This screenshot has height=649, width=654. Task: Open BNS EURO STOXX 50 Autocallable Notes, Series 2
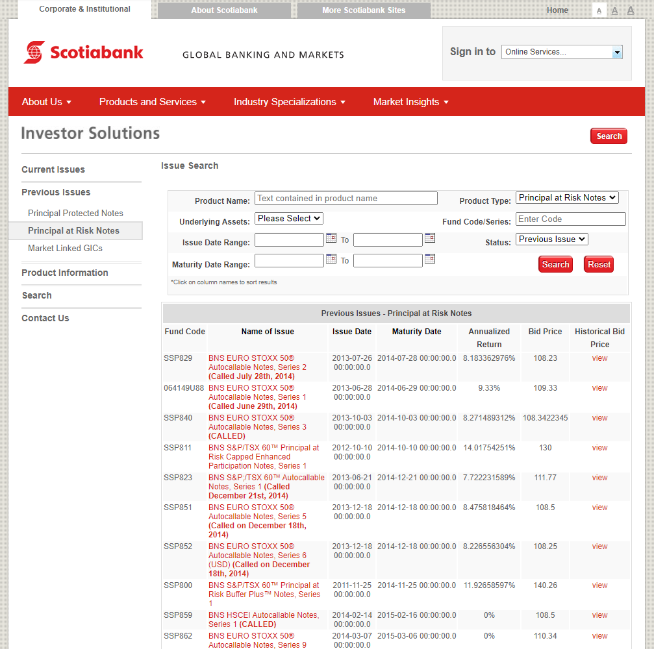click(x=257, y=367)
